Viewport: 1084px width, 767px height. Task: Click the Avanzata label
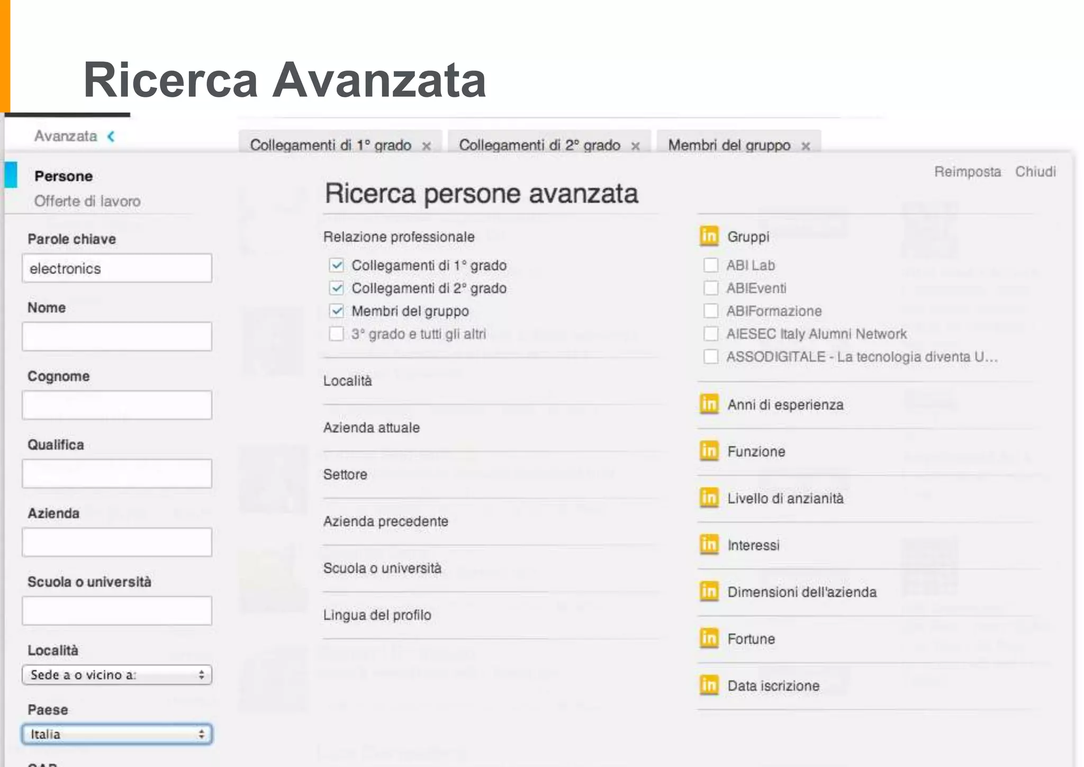pos(66,136)
